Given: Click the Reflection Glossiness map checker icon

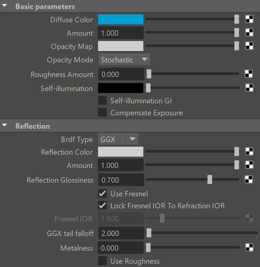Looking at the screenshot, I should [248, 179].
